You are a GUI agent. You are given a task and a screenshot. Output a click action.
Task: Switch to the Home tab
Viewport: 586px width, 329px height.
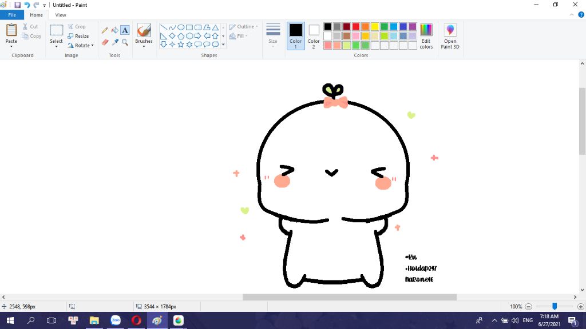(36, 15)
